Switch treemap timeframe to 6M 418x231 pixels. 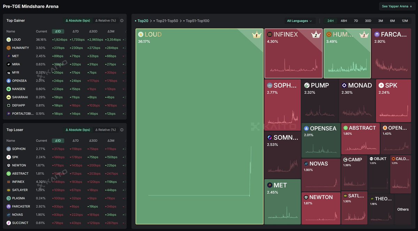(392, 21)
